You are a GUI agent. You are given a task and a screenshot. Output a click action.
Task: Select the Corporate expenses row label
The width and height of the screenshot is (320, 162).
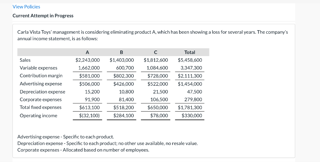coord(41,100)
